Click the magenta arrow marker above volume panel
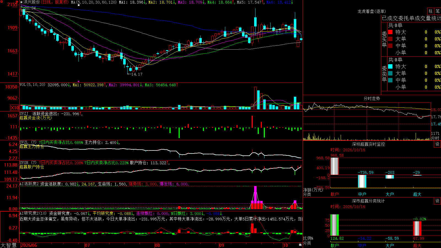The image size is (441, 248). pos(79,81)
